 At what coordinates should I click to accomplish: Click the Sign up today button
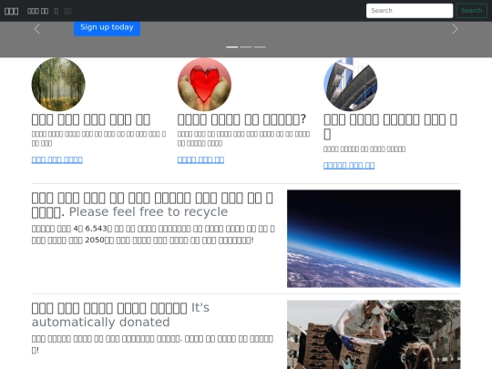pyautogui.click(x=107, y=27)
